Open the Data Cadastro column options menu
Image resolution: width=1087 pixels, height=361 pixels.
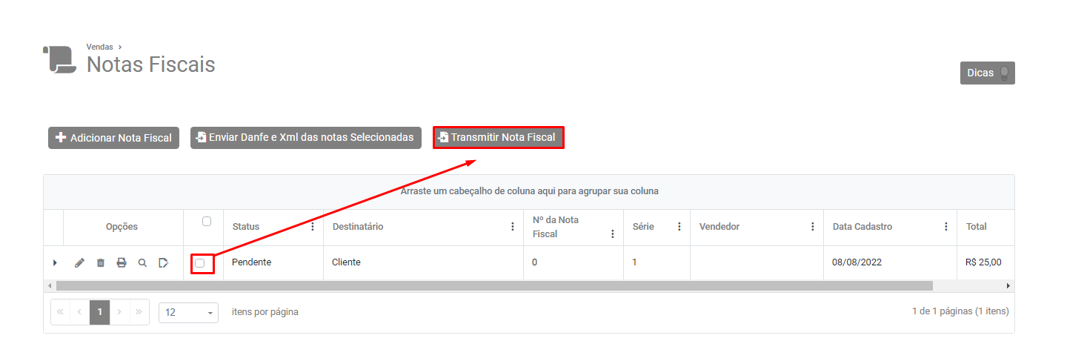[946, 227]
